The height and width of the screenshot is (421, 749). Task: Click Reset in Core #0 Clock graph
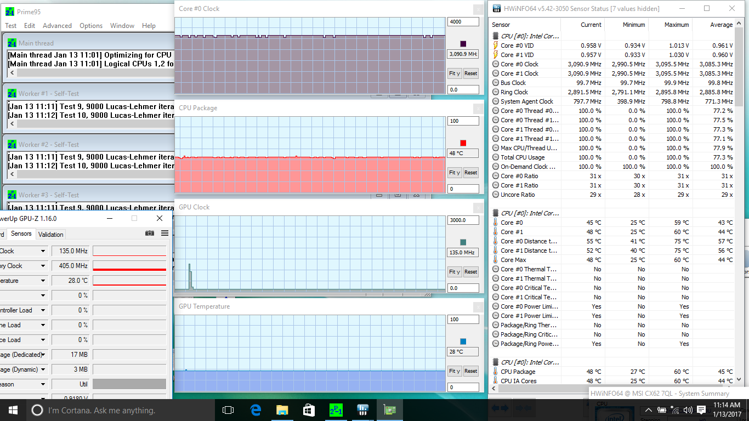470,73
